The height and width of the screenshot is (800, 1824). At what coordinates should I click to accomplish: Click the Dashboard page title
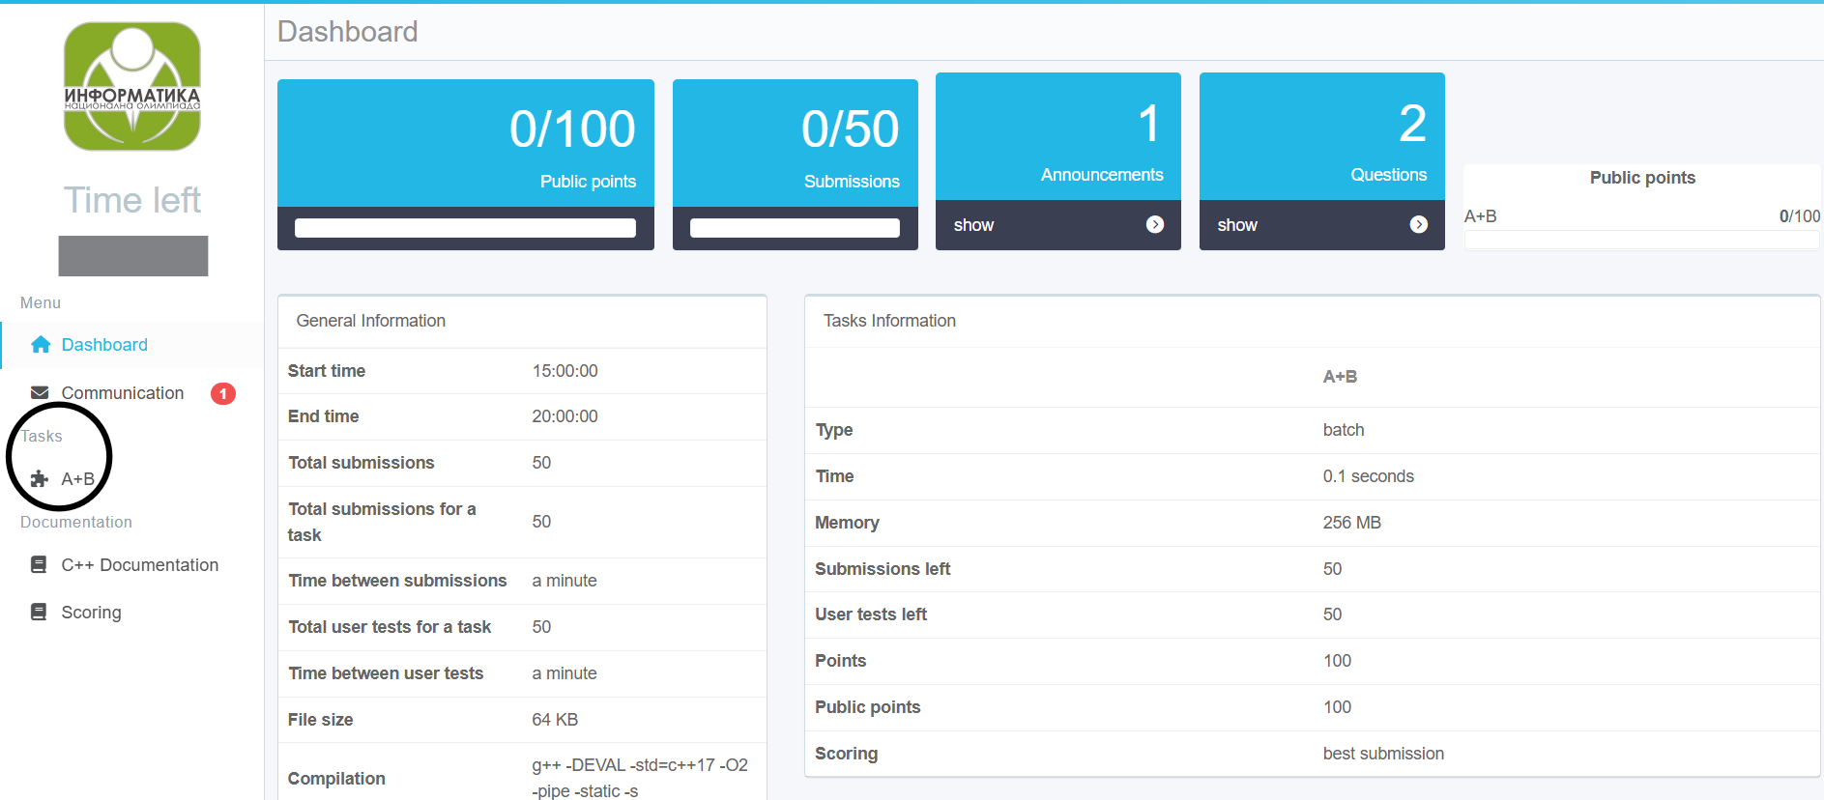(x=348, y=32)
